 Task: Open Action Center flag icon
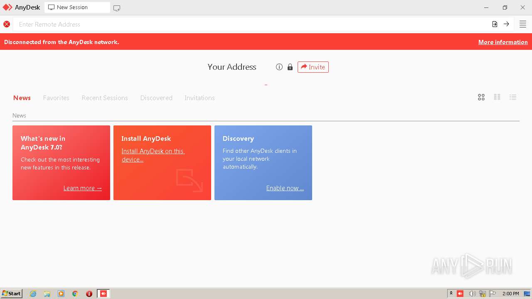click(493, 294)
